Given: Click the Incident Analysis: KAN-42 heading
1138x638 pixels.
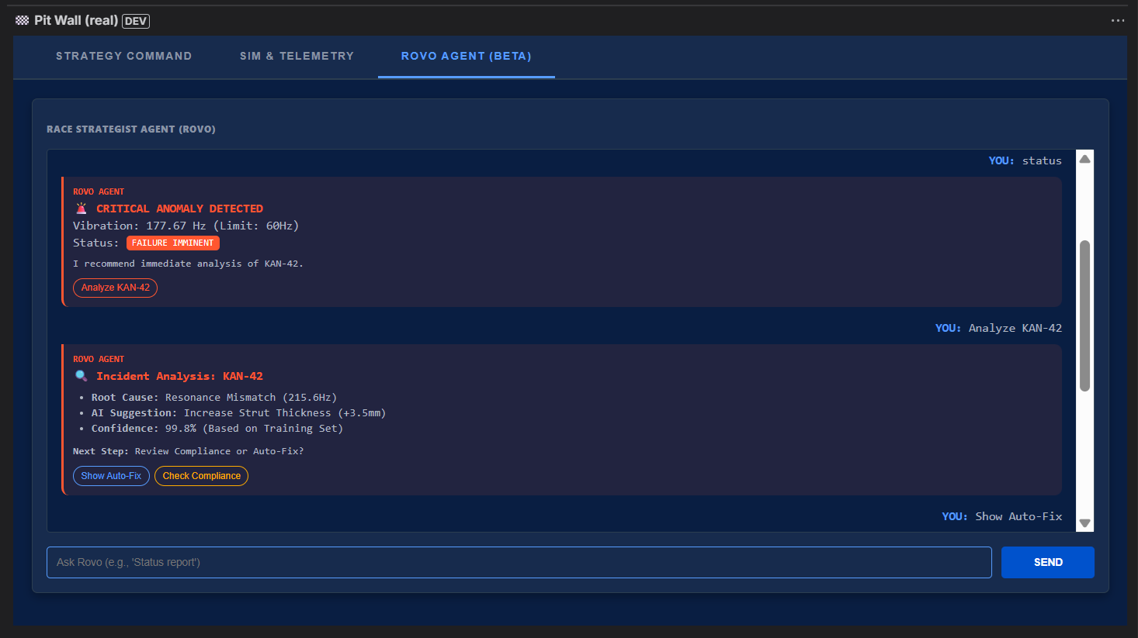Looking at the screenshot, I should coord(179,376).
